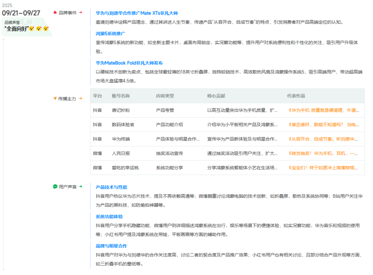Click the flame icon beside 品牌事件
Image resolution: width=373 pixels, height=275 pixels.
[55, 12]
